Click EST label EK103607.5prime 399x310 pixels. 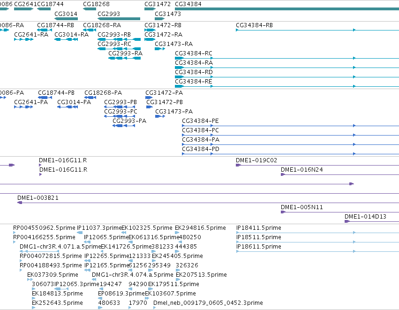(171, 294)
